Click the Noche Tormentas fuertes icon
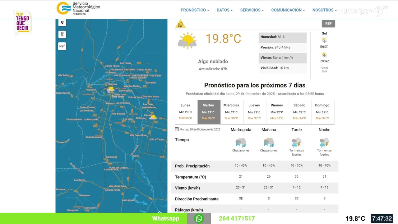398x224 pixels. click(324, 142)
